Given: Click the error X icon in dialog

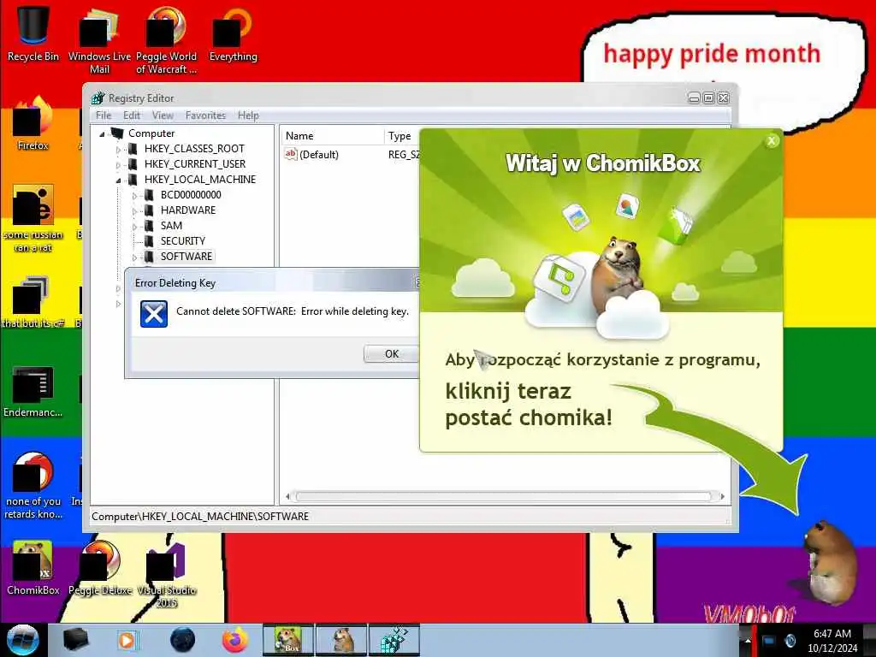Looking at the screenshot, I should pyautogui.click(x=154, y=314).
